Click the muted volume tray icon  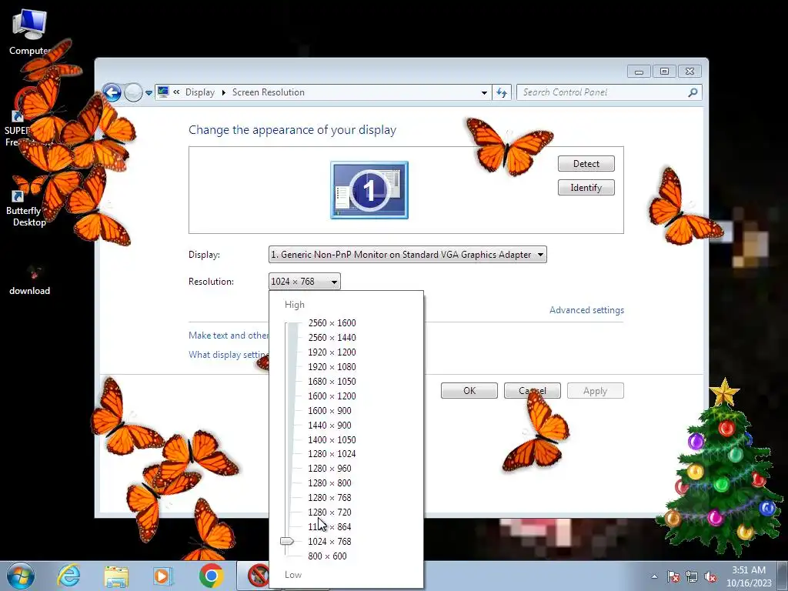710,576
